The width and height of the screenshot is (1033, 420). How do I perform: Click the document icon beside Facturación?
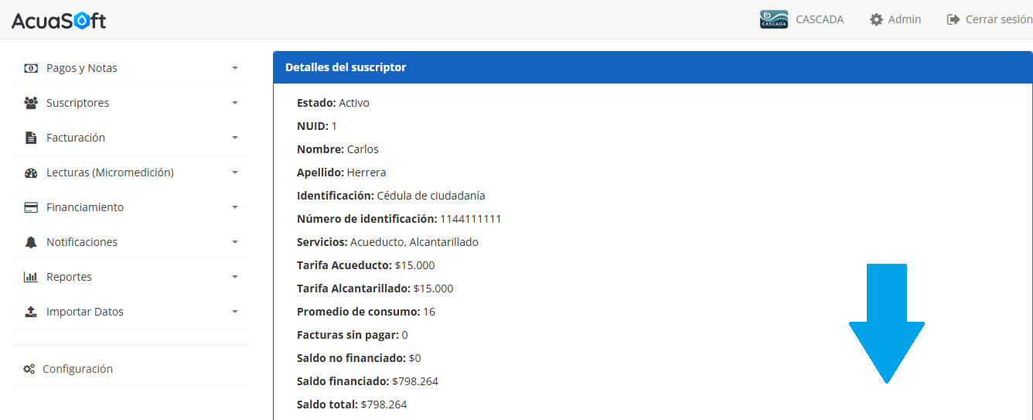31,138
